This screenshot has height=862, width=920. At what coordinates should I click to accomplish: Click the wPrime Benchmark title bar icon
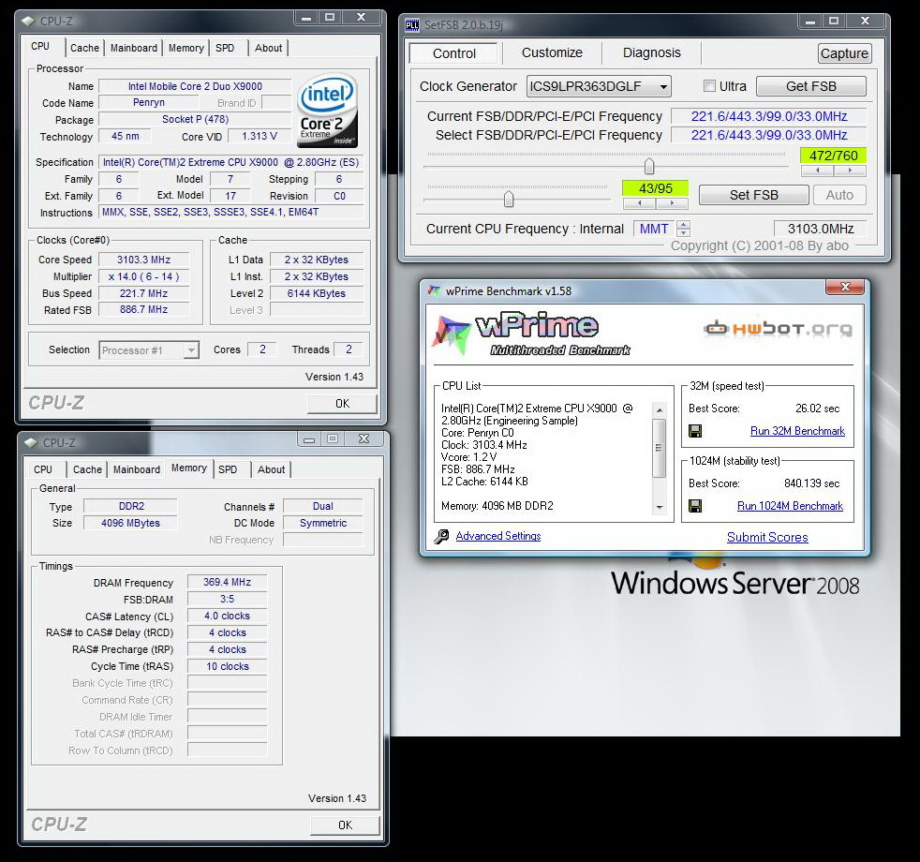click(x=434, y=290)
